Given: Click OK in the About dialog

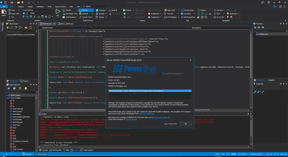Looking at the screenshot, I should tap(186, 124).
